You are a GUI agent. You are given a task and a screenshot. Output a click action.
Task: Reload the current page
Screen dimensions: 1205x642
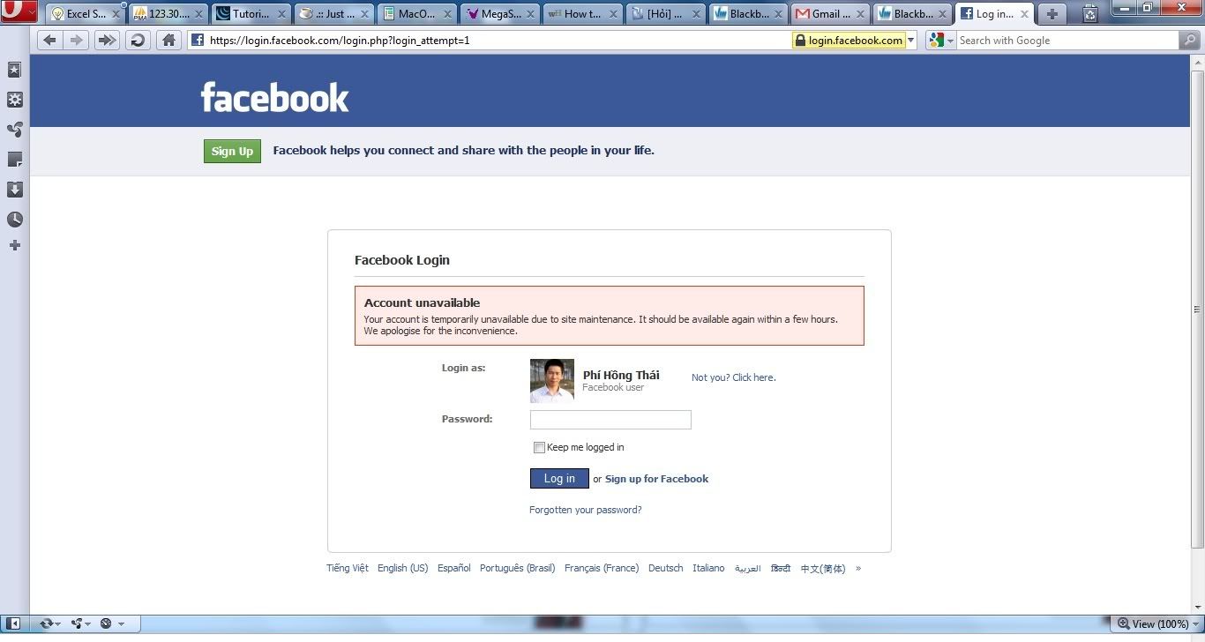coord(137,40)
